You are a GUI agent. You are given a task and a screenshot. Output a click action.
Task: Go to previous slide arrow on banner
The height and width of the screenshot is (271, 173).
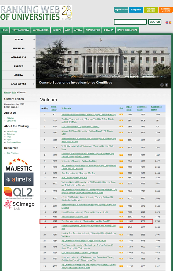click(162, 85)
